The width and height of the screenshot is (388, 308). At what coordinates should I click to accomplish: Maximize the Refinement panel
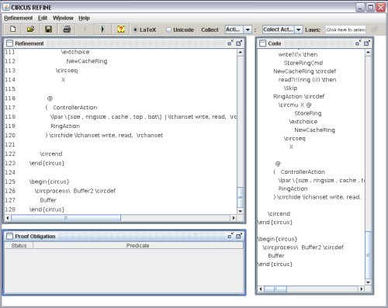[x=239, y=43]
